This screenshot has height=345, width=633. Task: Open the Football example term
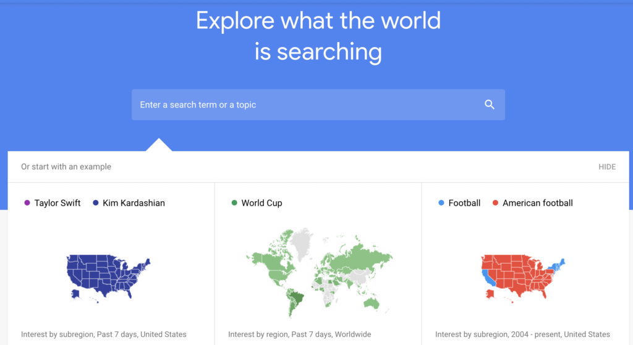point(464,203)
